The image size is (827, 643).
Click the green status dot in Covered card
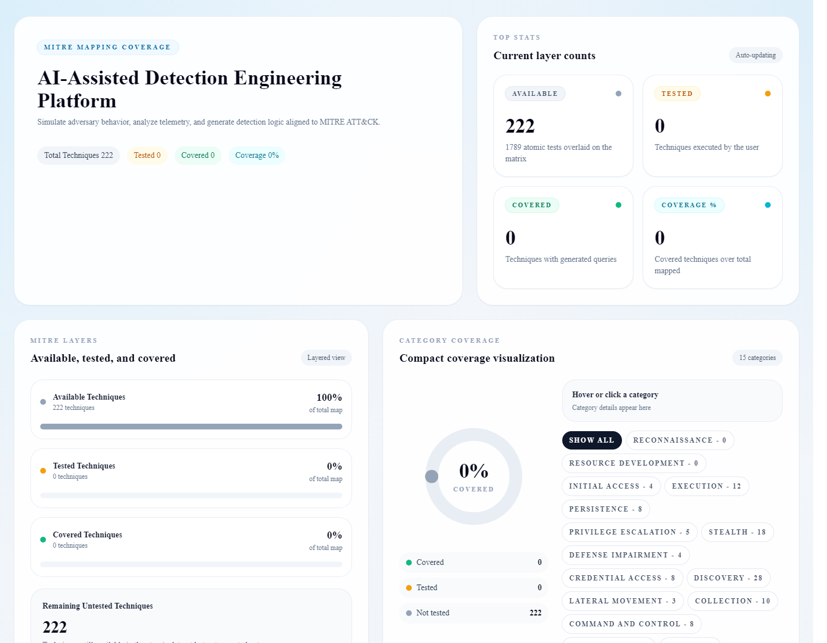[x=619, y=205]
